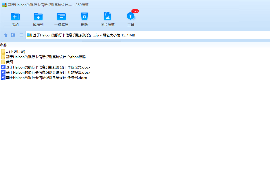Viewport: 270px width, 194px height.
Task: Click Word icon of 开题报告.docx
Action: tap(3, 72)
